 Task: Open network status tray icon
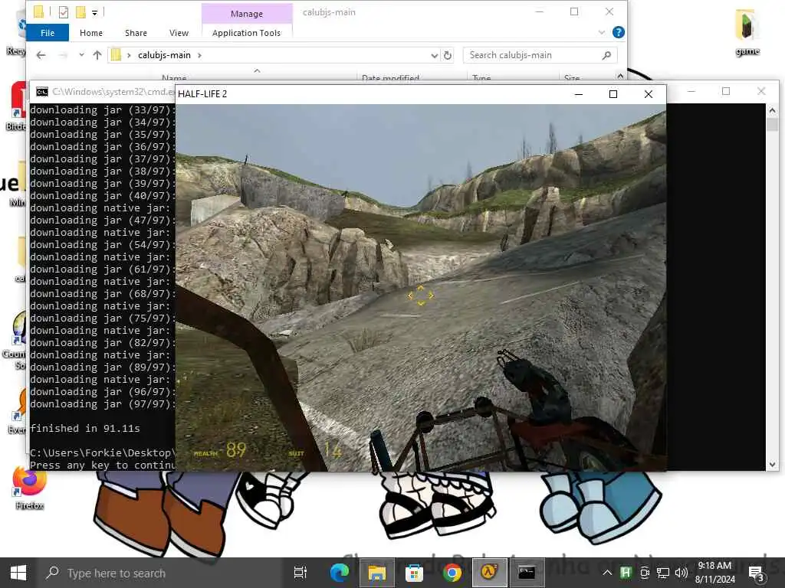tap(663, 573)
